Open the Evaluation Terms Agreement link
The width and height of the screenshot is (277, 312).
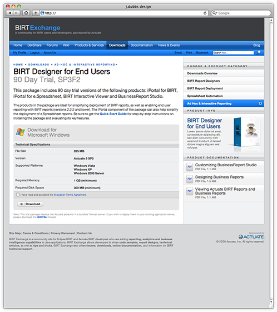tap(70, 195)
